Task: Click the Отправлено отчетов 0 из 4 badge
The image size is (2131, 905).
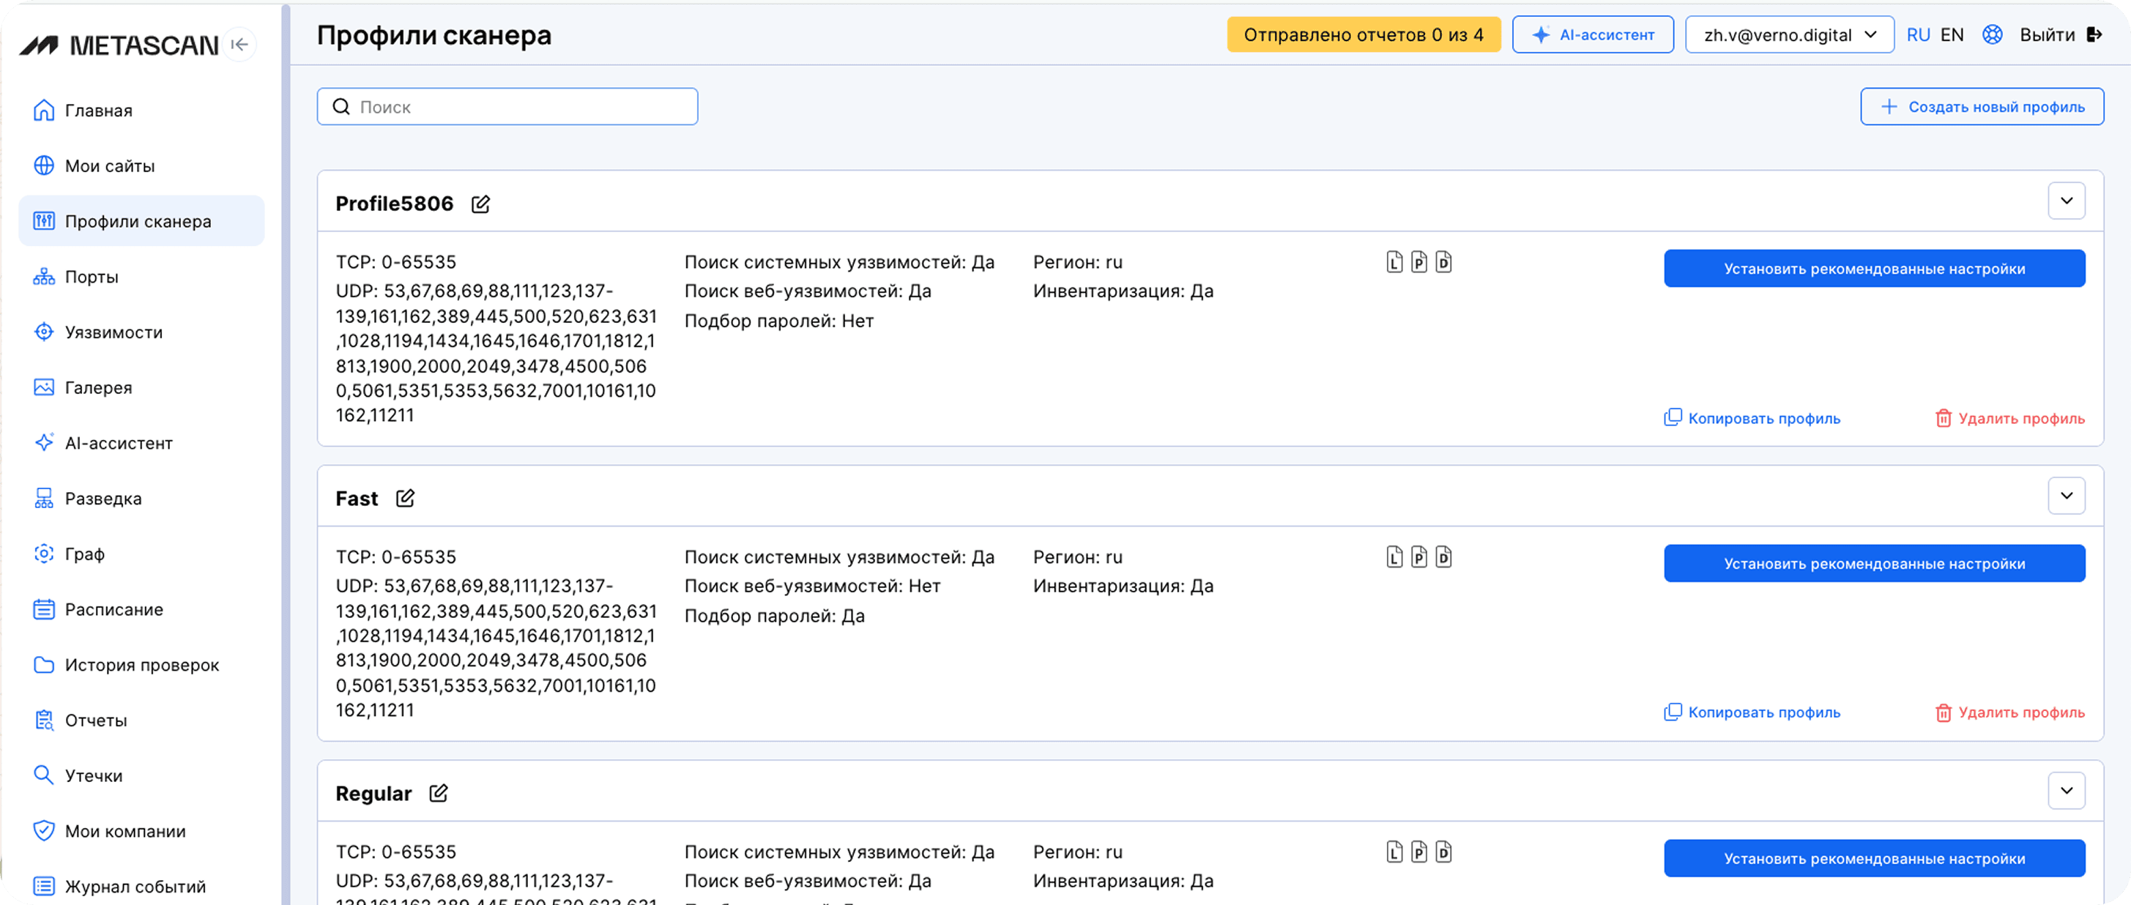Action: (x=1364, y=34)
